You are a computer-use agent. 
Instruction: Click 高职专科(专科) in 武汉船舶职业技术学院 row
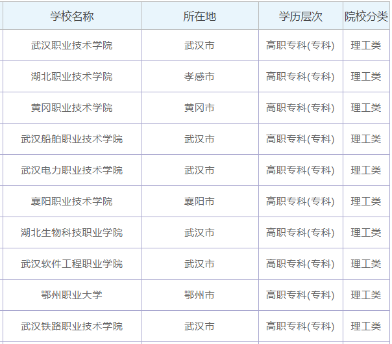pyautogui.click(x=300, y=139)
